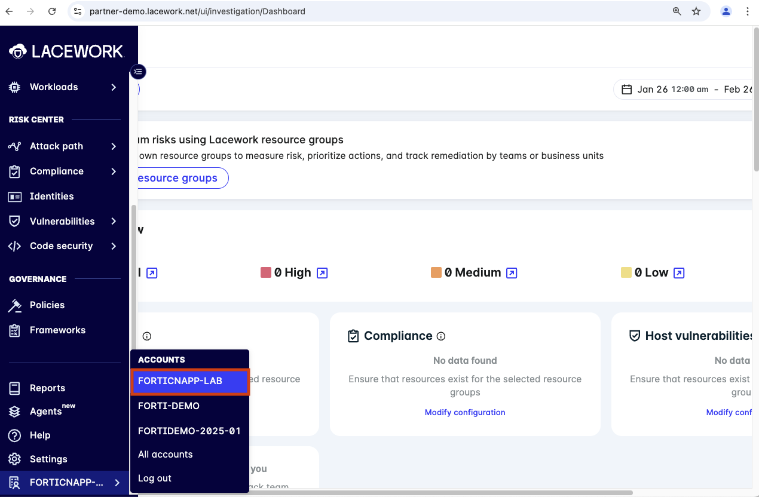Click the FORTICNAPP account icon in the sidebar
Image resolution: width=759 pixels, height=497 pixels.
pos(14,483)
